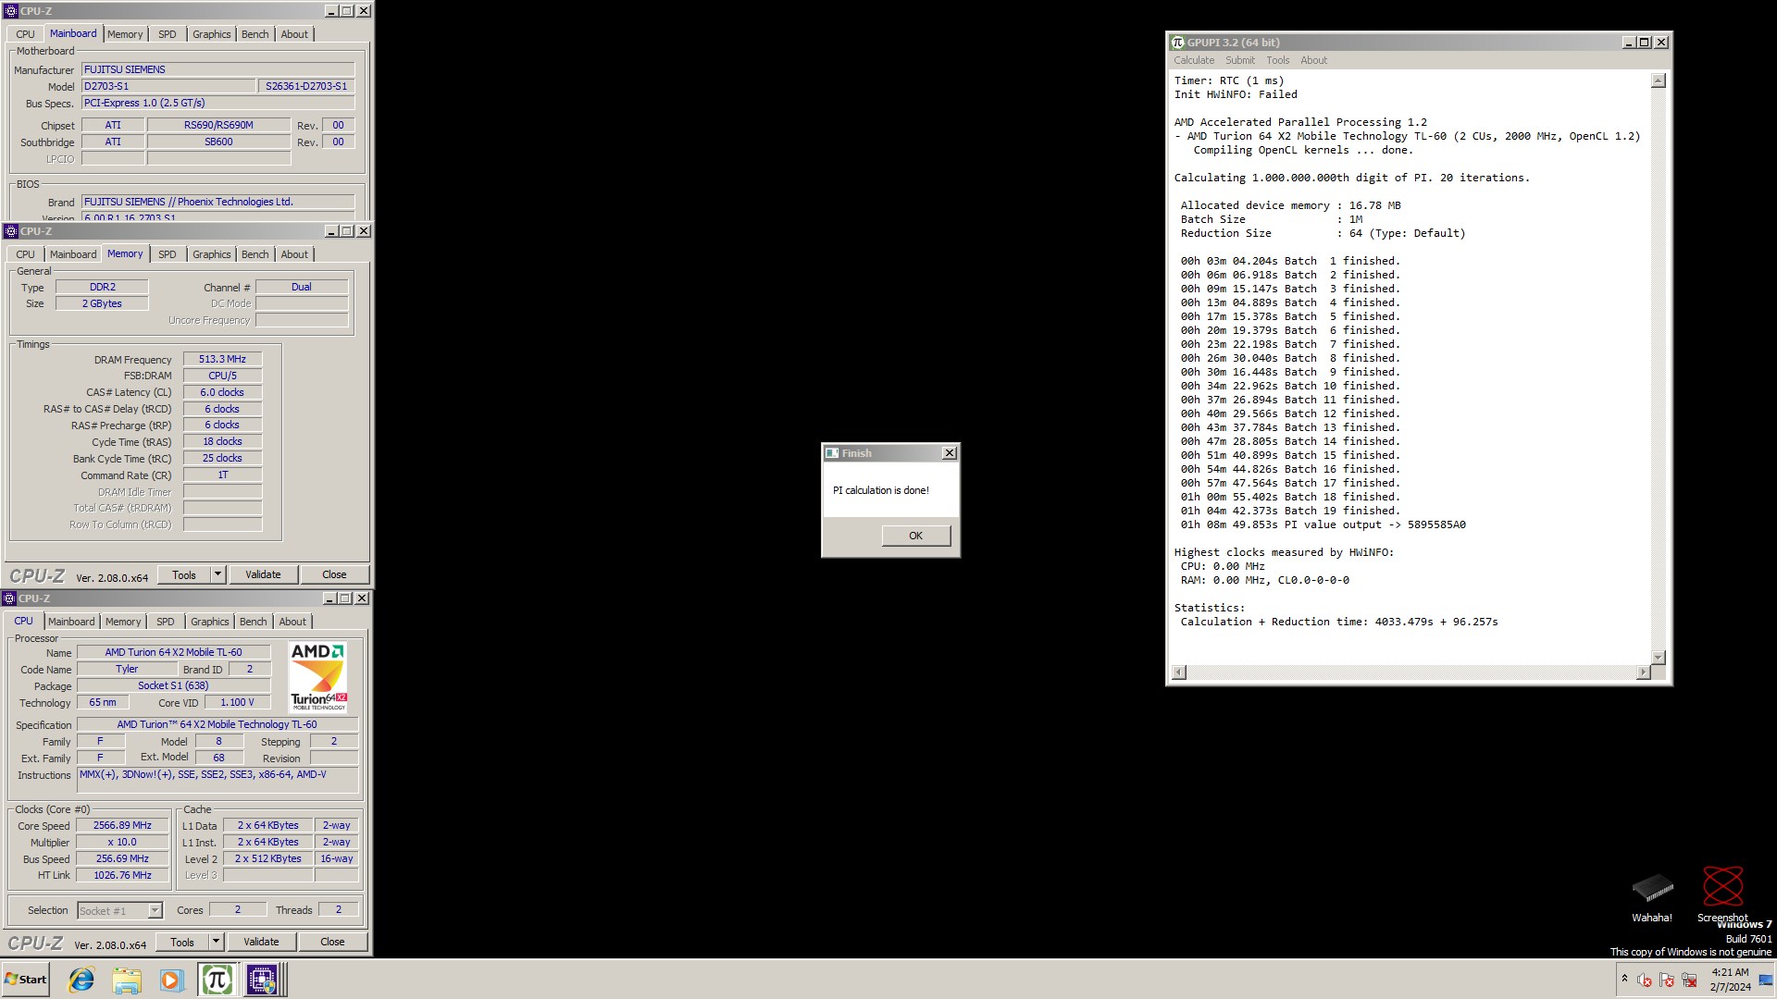Click the Manufacturer field FUJITSU SIEMENS

217,69
